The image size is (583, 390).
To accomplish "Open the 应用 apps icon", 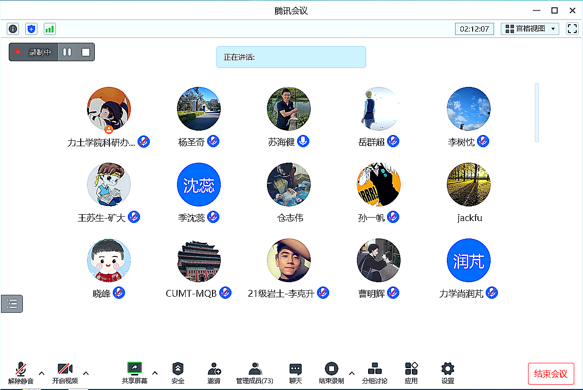I will (x=411, y=373).
